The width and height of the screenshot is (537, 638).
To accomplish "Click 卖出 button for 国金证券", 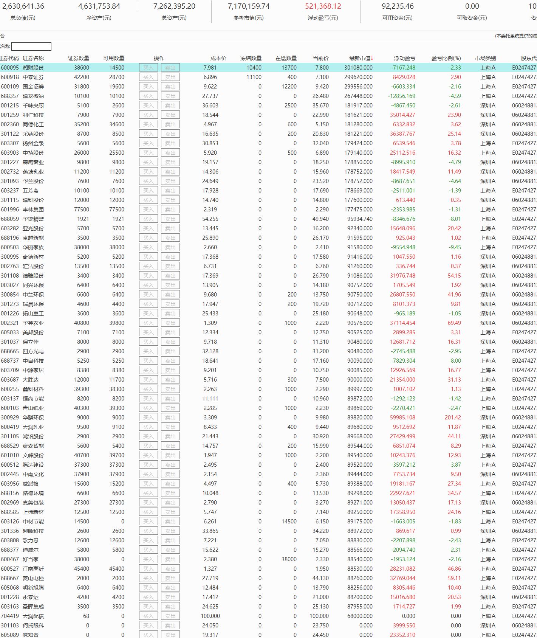I will pyautogui.click(x=170, y=87).
